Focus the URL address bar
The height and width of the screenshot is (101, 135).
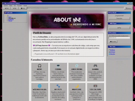75,8
